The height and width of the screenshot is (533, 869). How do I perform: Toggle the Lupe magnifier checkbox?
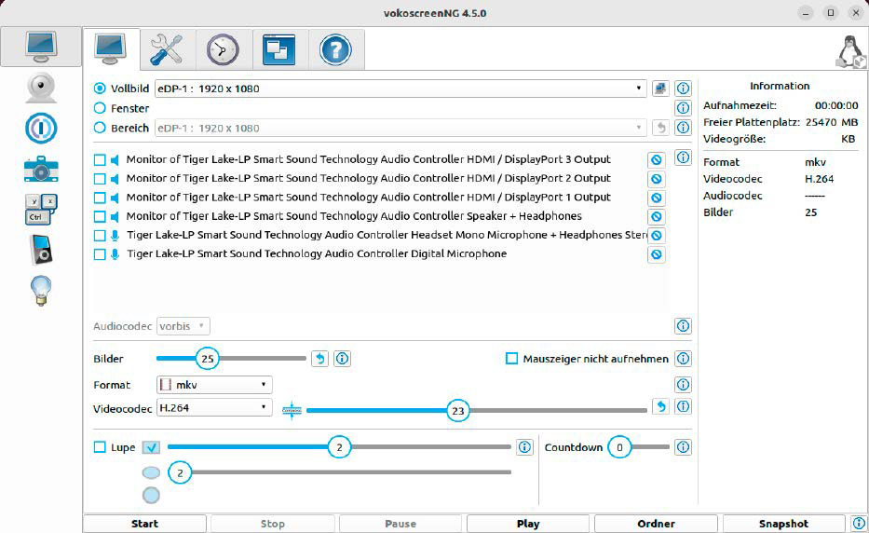(101, 448)
